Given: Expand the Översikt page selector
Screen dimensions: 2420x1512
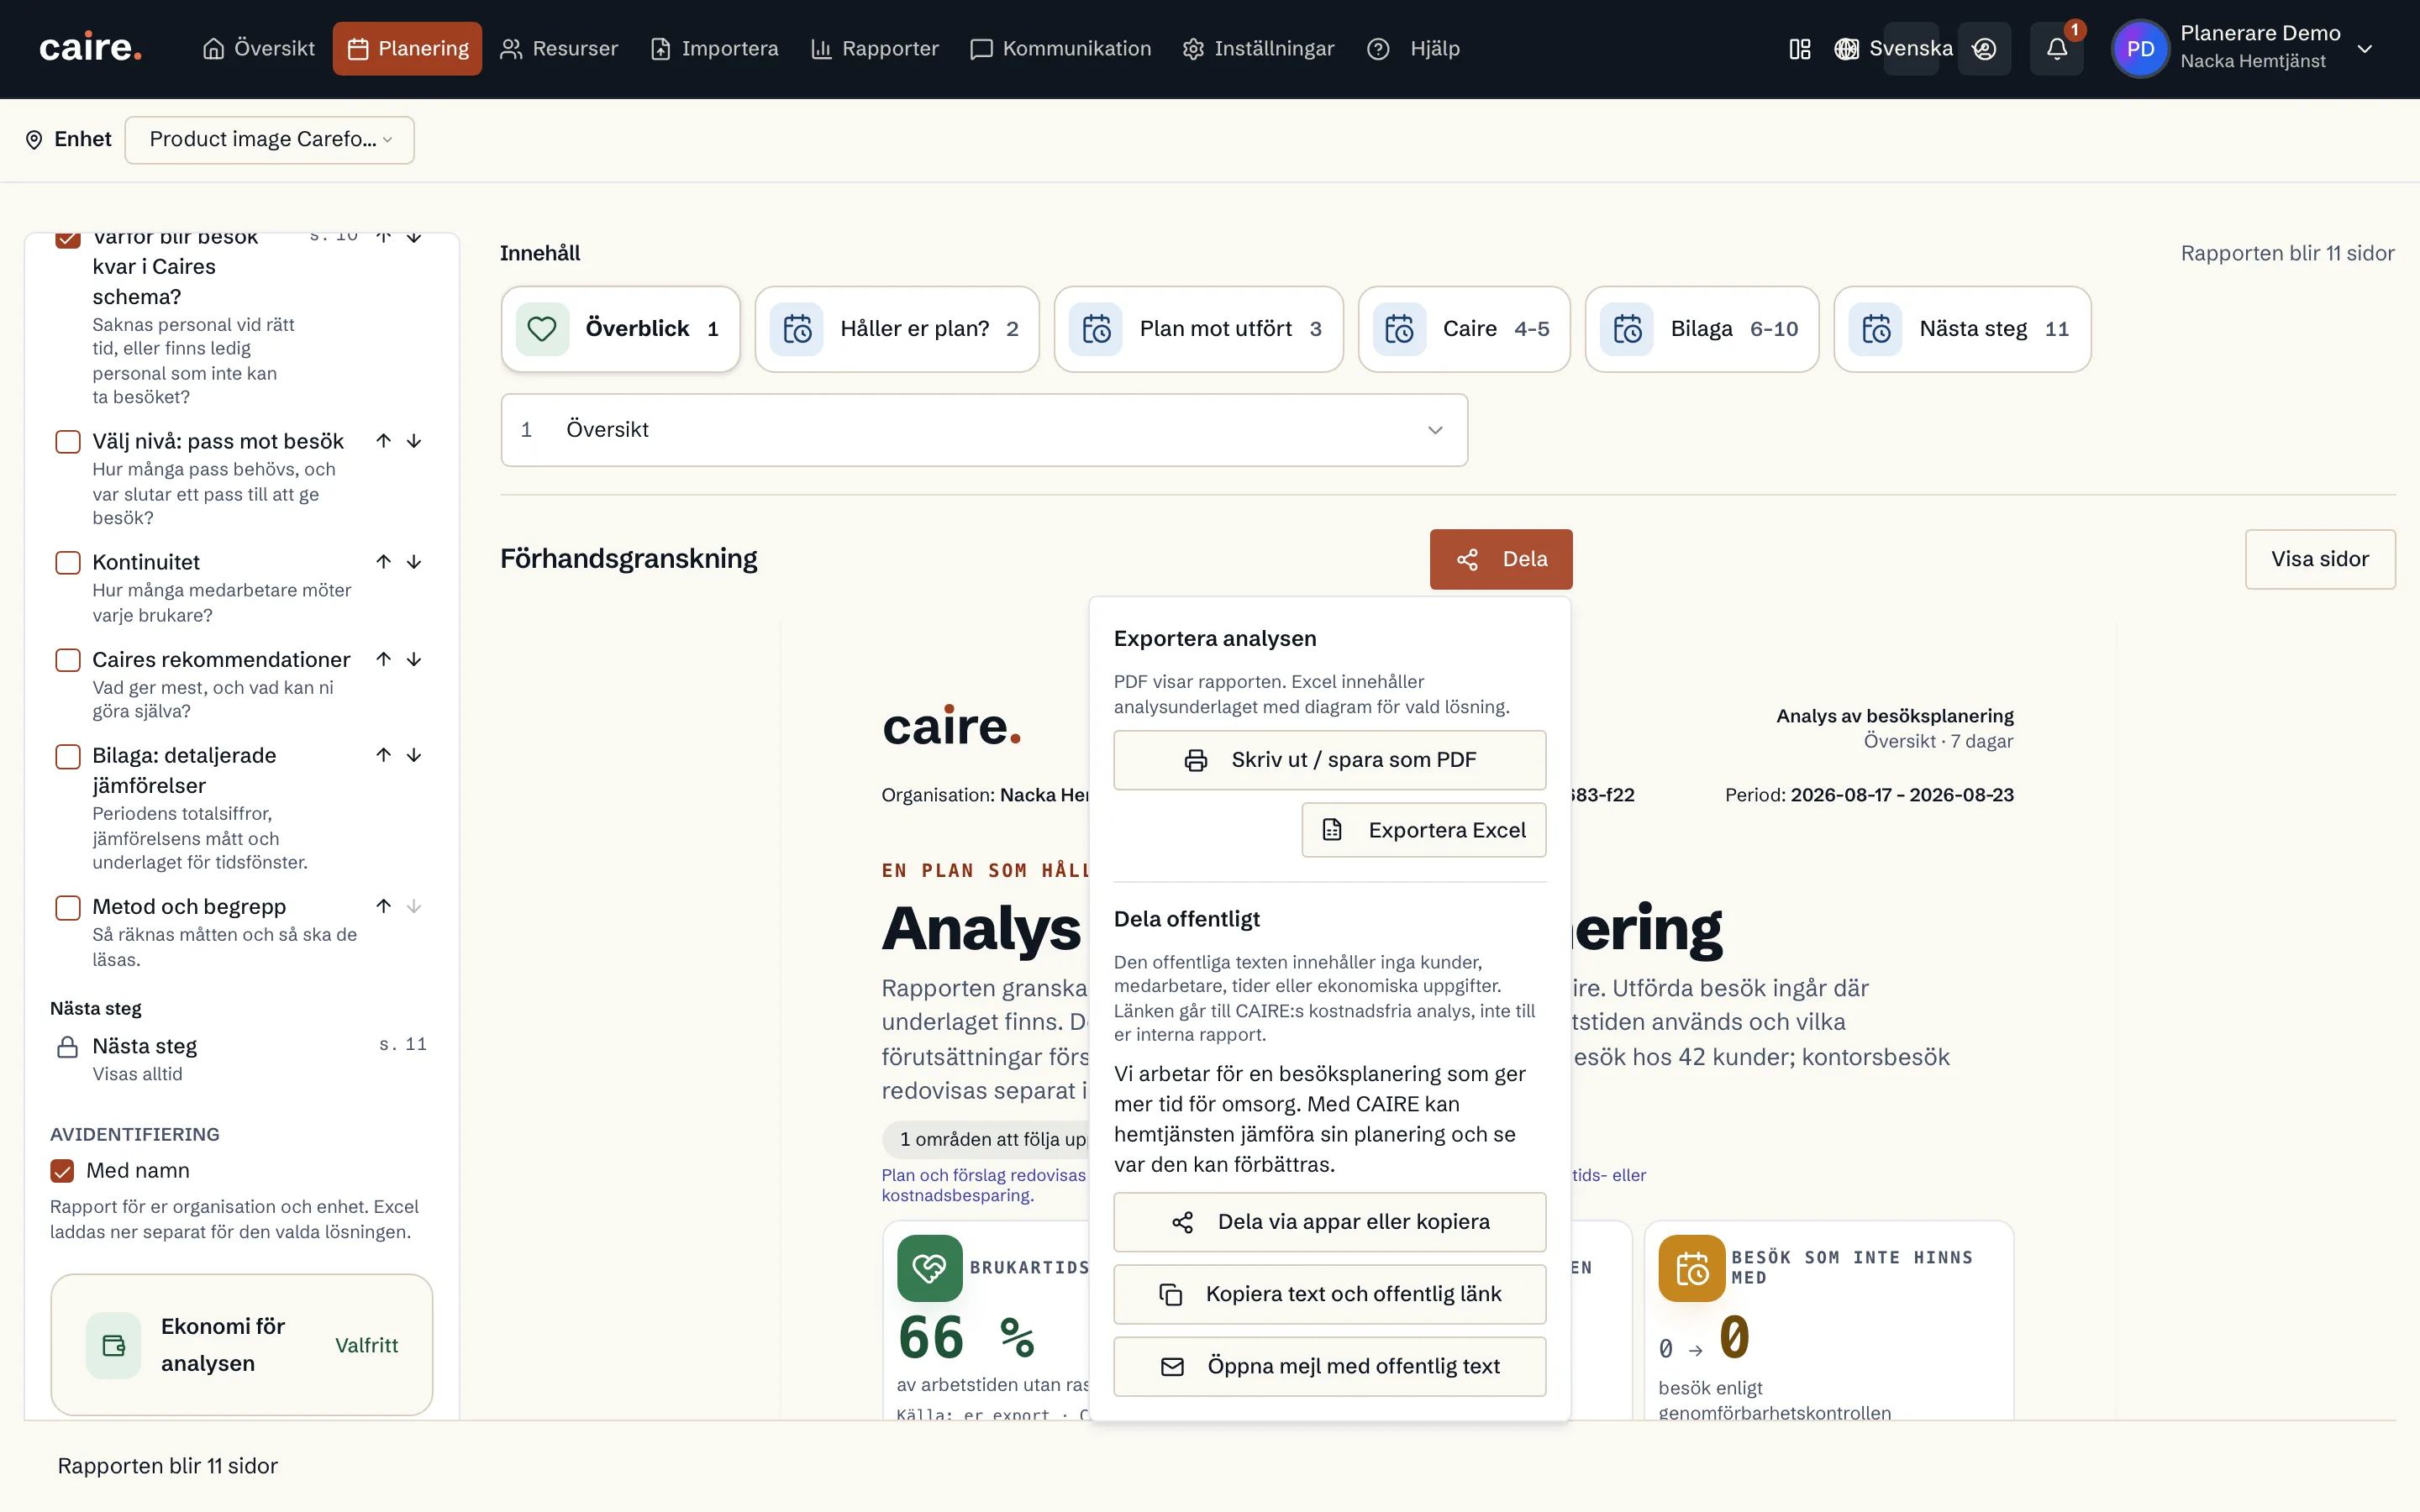Looking at the screenshot, I should [x=984, y=430].
